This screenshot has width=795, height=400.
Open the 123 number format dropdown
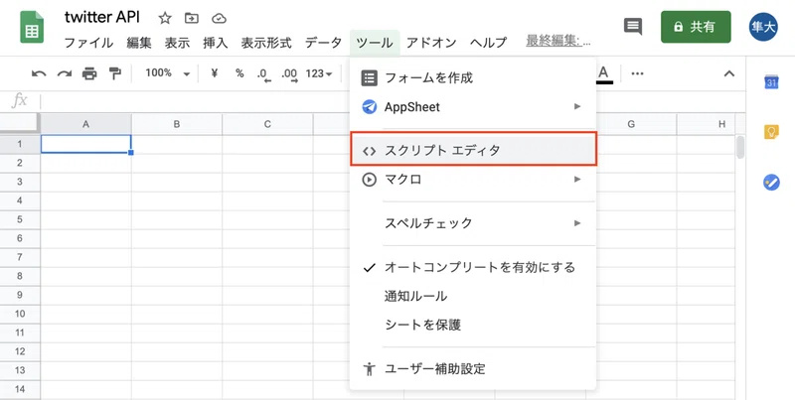(319, 73)
